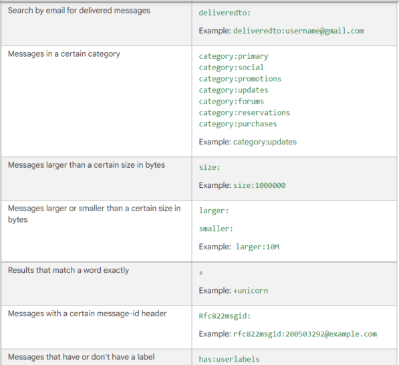Click the deliveredto:username@gmail.com example
This screenshot has height=365, width=399.
click(299, 31)
